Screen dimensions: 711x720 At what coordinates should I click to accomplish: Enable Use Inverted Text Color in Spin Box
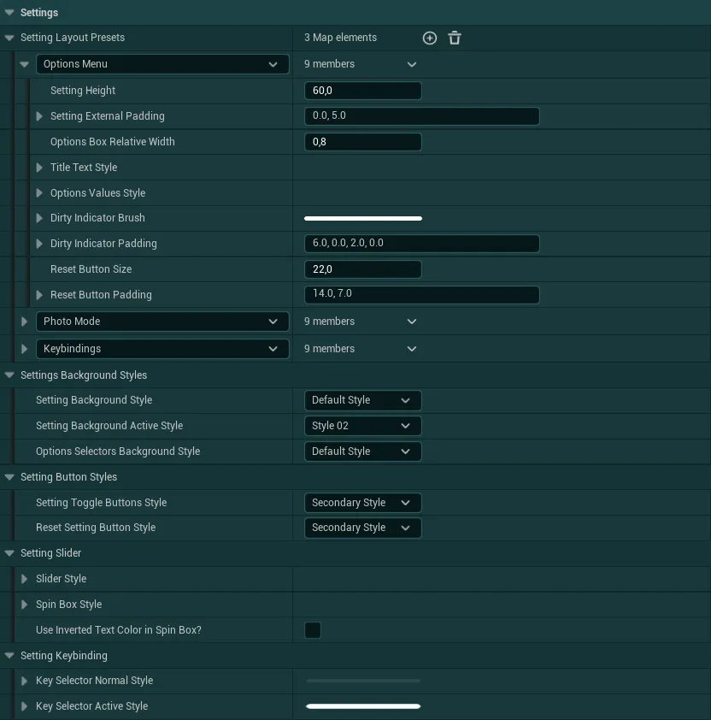(313, 630)
